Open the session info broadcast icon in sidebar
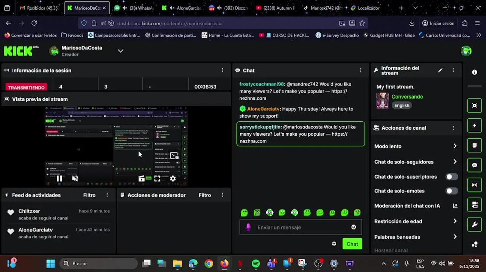Screen dimensions: 486x272 tap(474, 185)
